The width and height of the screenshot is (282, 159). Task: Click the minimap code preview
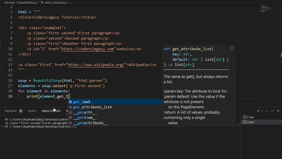coord(266,8)
